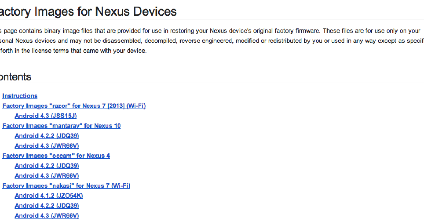This screenshot has width=424, height=222.
Task: Go to Factory Images "nakasi" for Nexus 7
Action: (x=66, y=186)
